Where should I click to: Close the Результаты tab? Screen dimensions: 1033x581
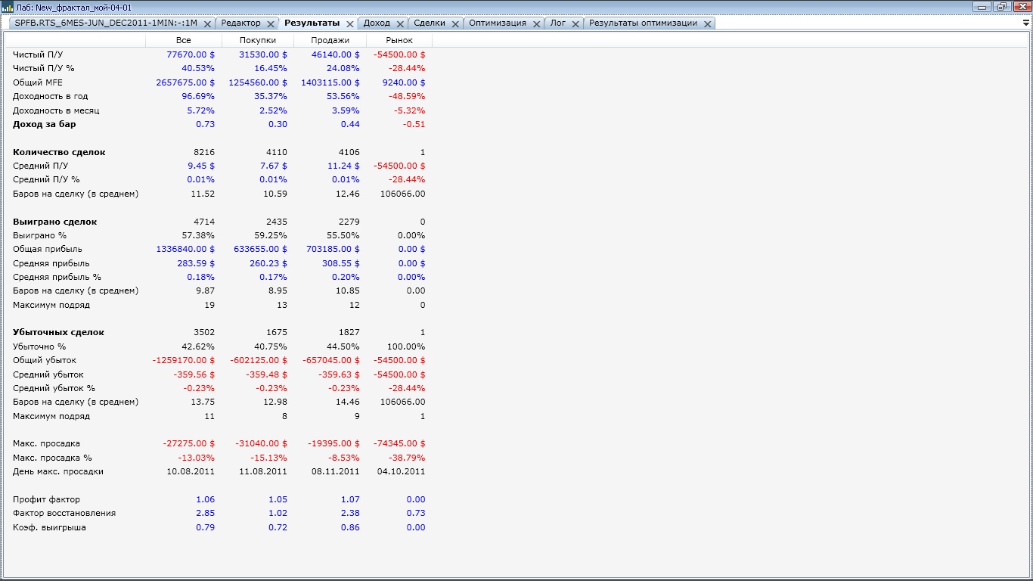pos(350,24)
